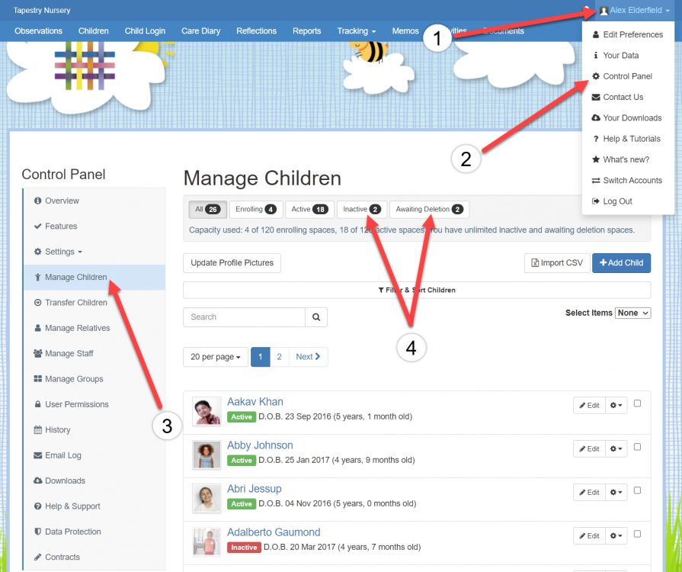Show the All children tab

tap(207, 210)
